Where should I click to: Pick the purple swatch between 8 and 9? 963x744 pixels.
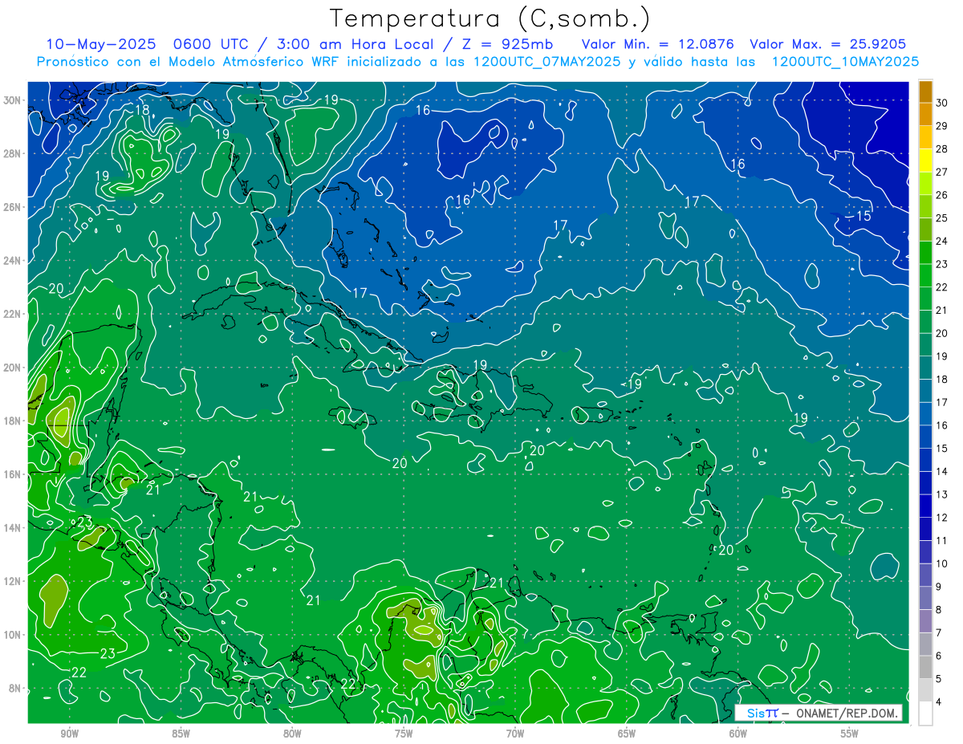925,598
